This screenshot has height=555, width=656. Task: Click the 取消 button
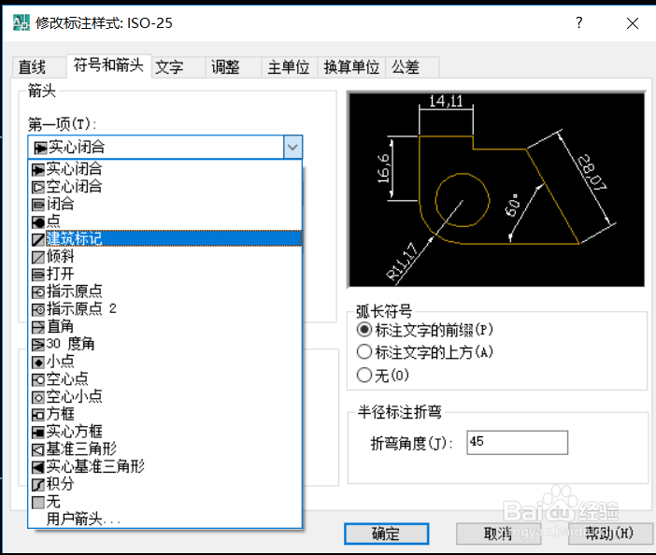tap(498, 534)
